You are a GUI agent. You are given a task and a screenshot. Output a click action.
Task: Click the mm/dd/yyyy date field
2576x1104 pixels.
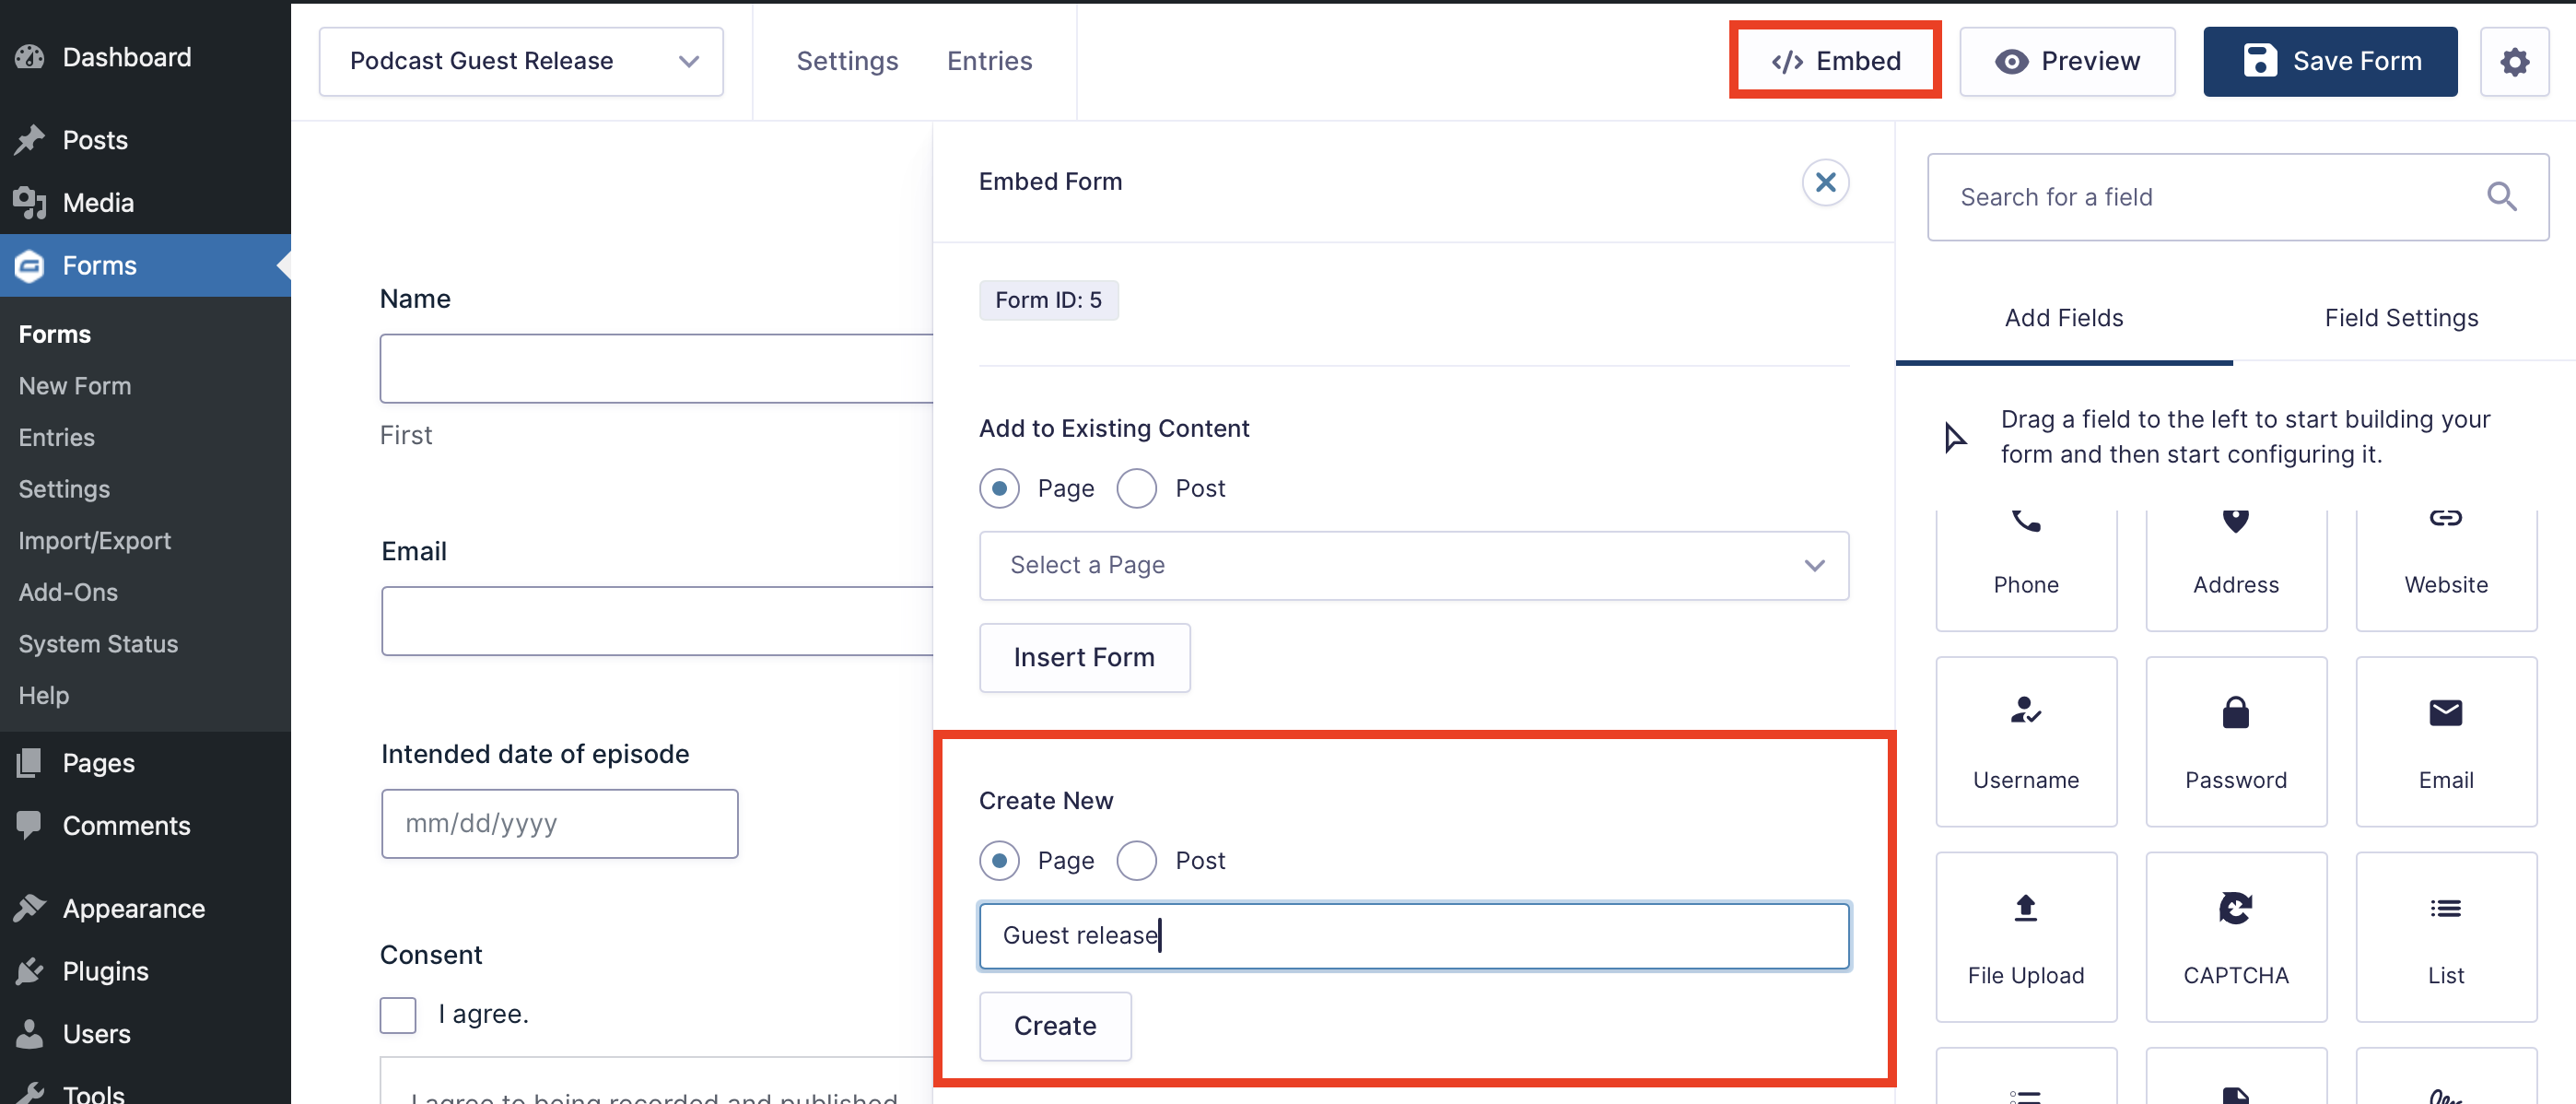[x=559, y=823]
